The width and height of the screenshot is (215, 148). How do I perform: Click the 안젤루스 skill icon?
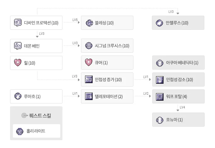159,23
